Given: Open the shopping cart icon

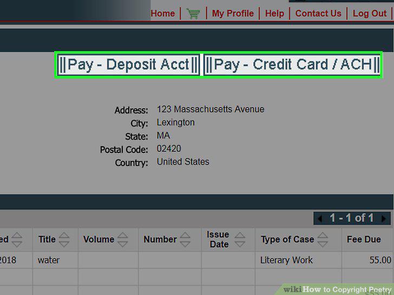Looking at the screenshot, I should (193, 14).
